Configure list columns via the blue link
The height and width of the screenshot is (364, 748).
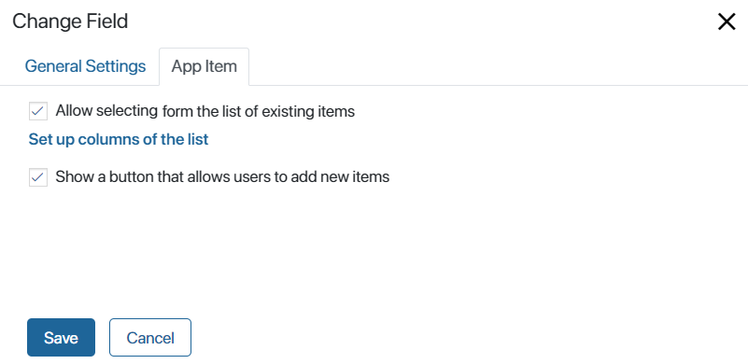click(x=119, y=139)
